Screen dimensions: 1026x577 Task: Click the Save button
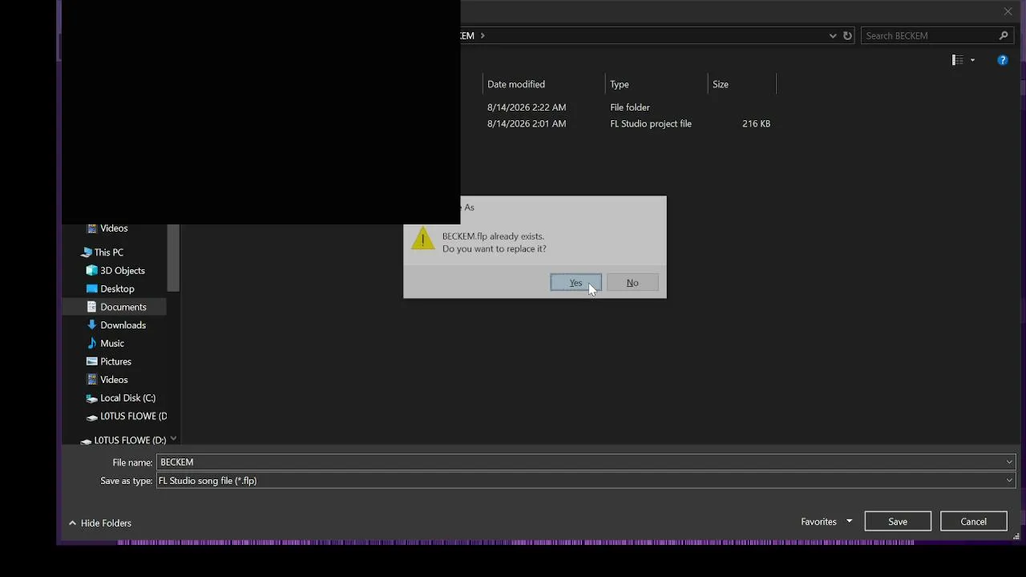tap(898, 522)
